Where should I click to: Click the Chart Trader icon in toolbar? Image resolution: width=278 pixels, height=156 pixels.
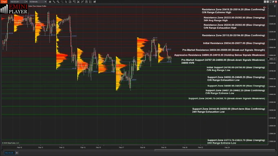pos(70,2)
